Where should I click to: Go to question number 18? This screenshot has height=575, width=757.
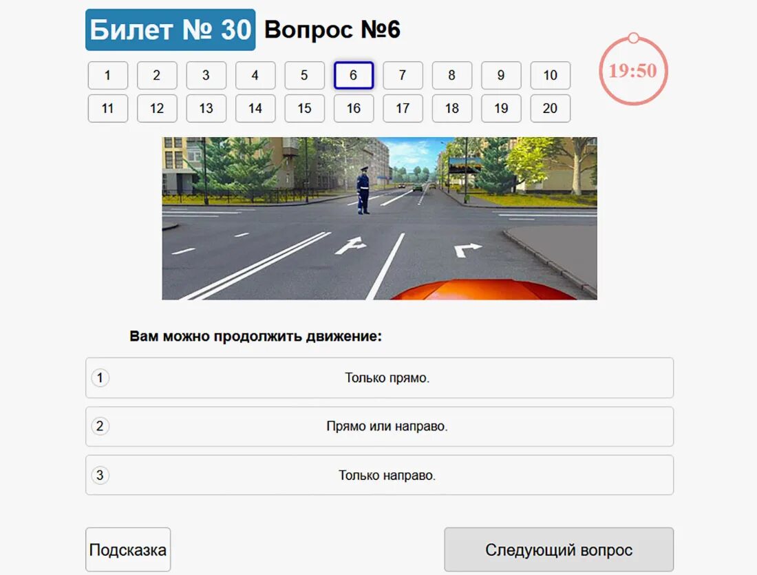click(452, 108)
